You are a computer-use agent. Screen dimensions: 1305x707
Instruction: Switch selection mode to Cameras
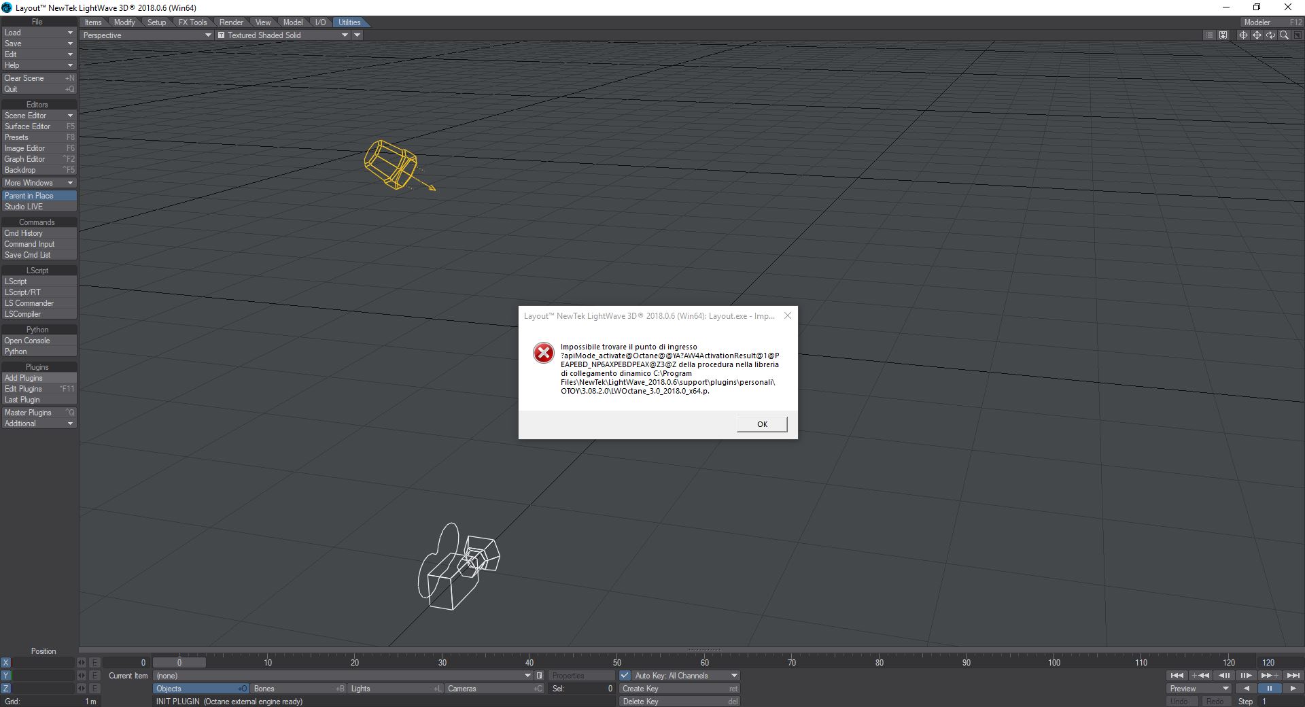pos(495,689)
